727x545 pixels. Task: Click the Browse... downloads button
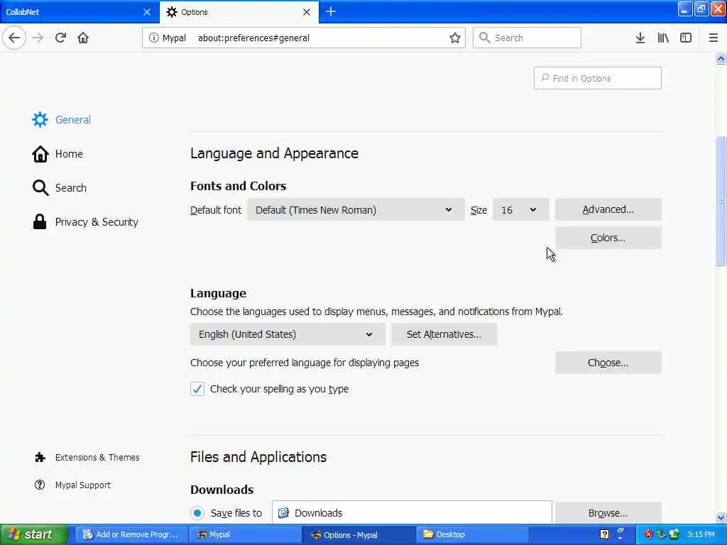(608, 512)
